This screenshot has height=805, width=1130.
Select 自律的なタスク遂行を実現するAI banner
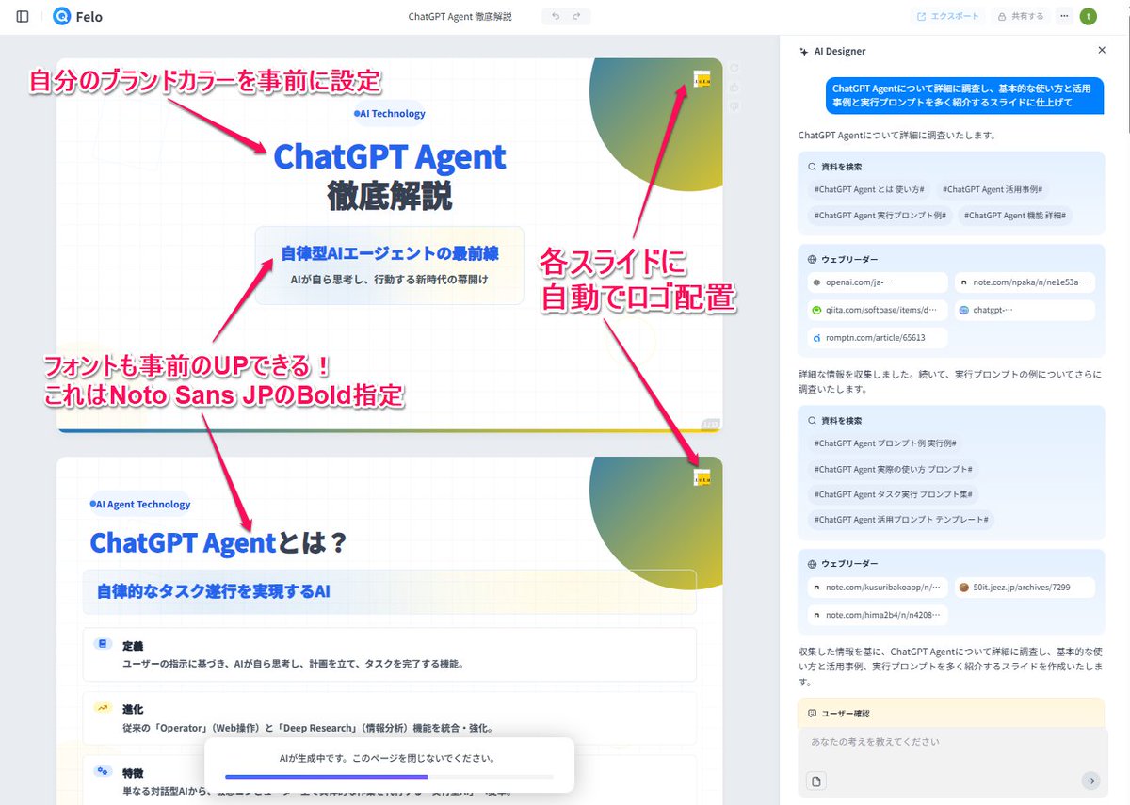tap(389, 591)
